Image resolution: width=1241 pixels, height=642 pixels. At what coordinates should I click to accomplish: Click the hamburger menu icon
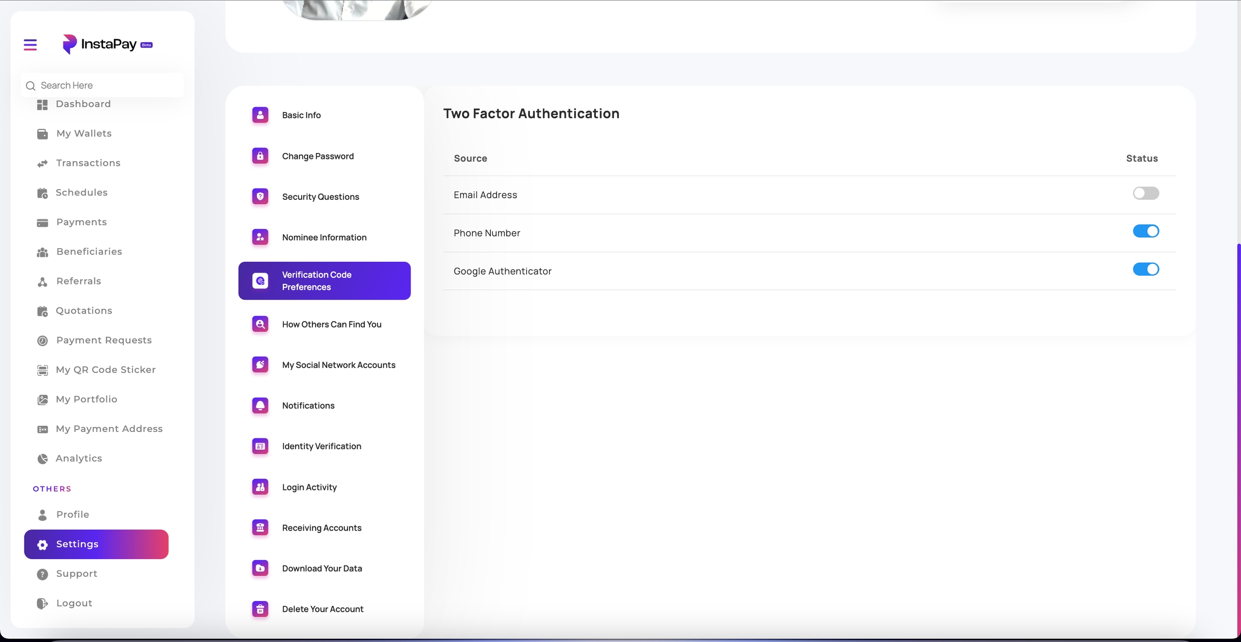[30, 45]
